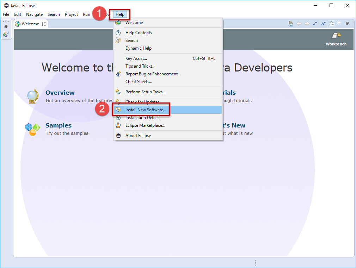Go to Welcome home page icon

click(291, 24)
